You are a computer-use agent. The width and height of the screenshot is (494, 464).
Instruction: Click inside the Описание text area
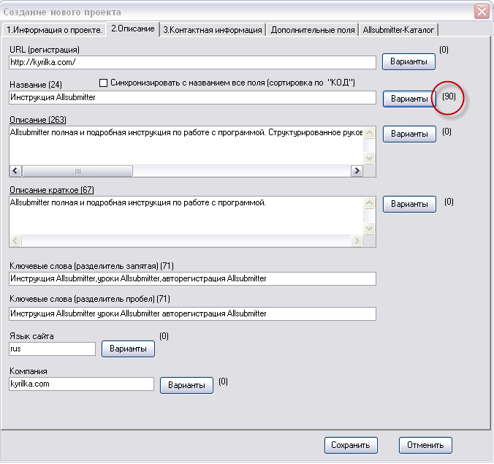click(186, 145)
